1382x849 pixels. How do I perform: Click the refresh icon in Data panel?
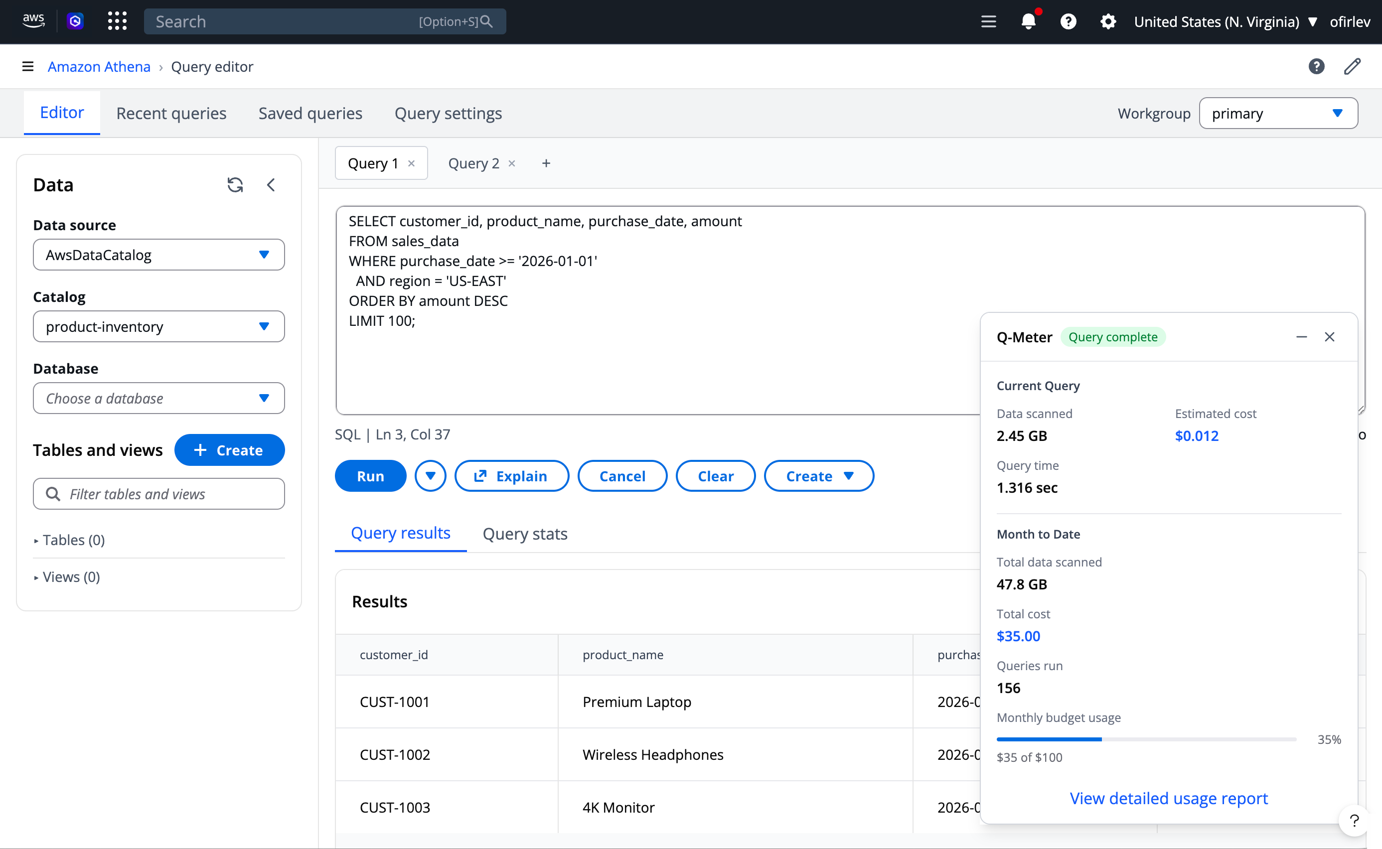point(235,185)
